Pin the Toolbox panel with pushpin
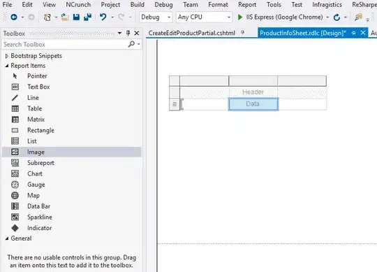The width and height of the screenshot is (377, 272). pos(128,34)
